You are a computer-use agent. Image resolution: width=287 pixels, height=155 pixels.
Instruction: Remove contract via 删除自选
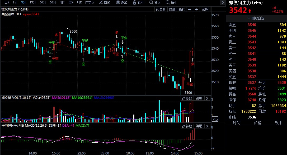(x=256, y=18)
